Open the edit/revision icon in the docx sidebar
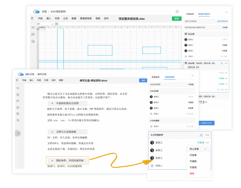The width and height of the screenshot is (241, 188). (x=18, y=107)
